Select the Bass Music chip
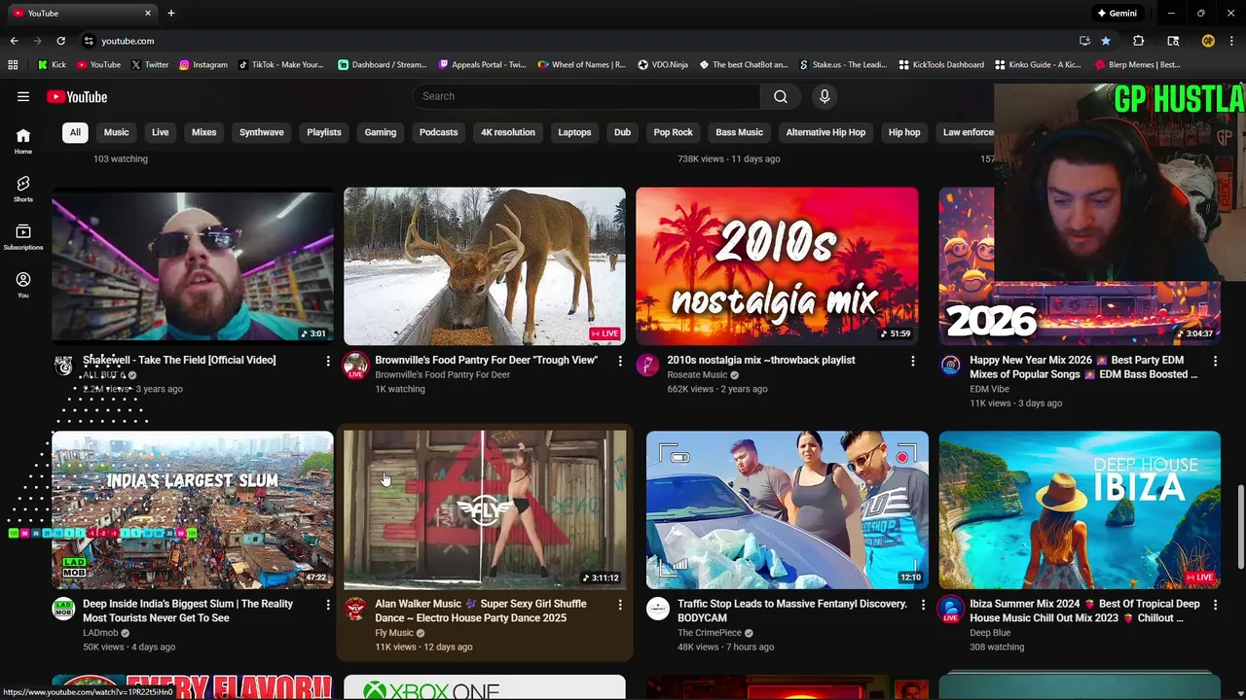The height and width of the screenshot is (700, 1246). click(x=740, y=132)
